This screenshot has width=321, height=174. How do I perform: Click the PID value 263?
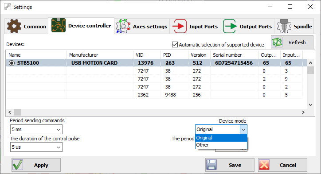(x=170, y=63)
